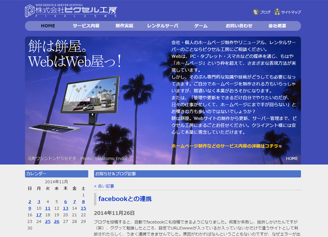Open the サービス内容 menu item
Screen dimensions: 328x237
click(x=86, y=26)
